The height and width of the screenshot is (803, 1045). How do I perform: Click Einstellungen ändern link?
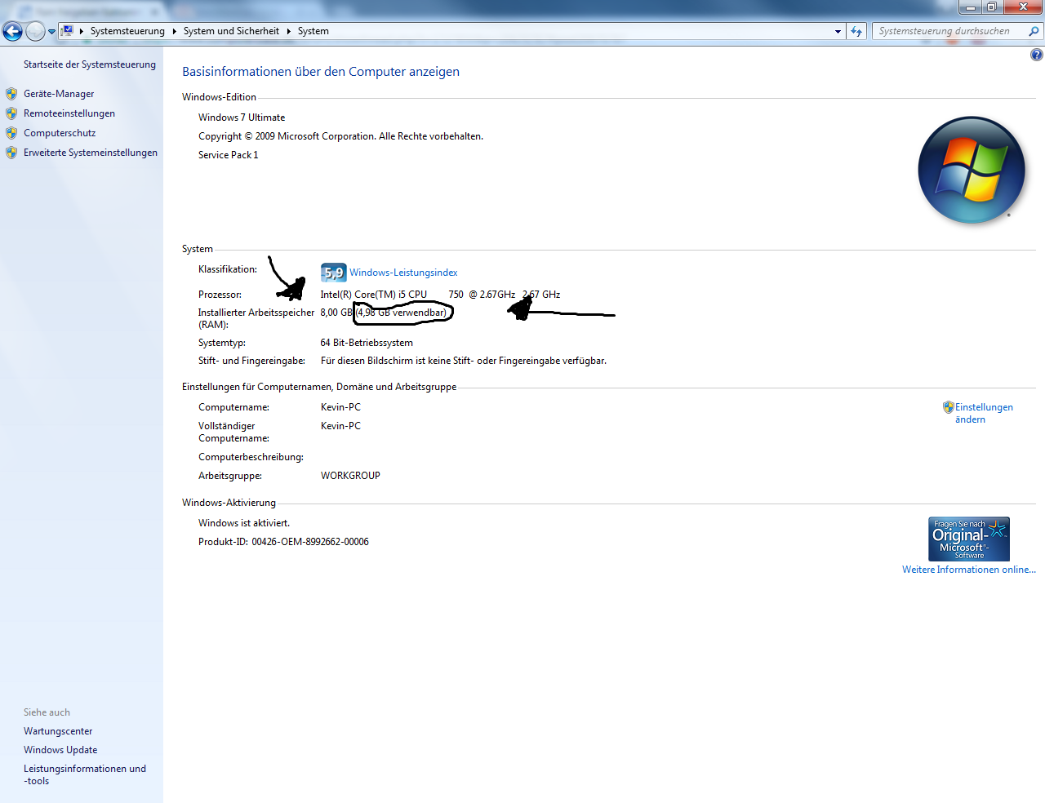984,413
